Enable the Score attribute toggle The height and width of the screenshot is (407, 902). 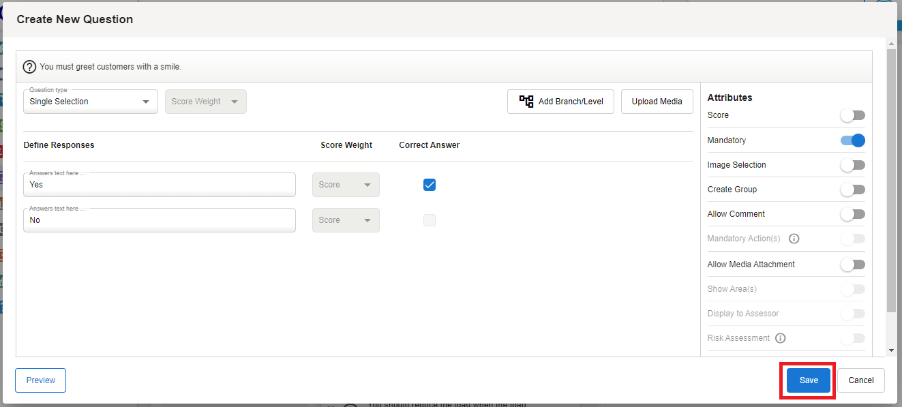coord(852,115)
